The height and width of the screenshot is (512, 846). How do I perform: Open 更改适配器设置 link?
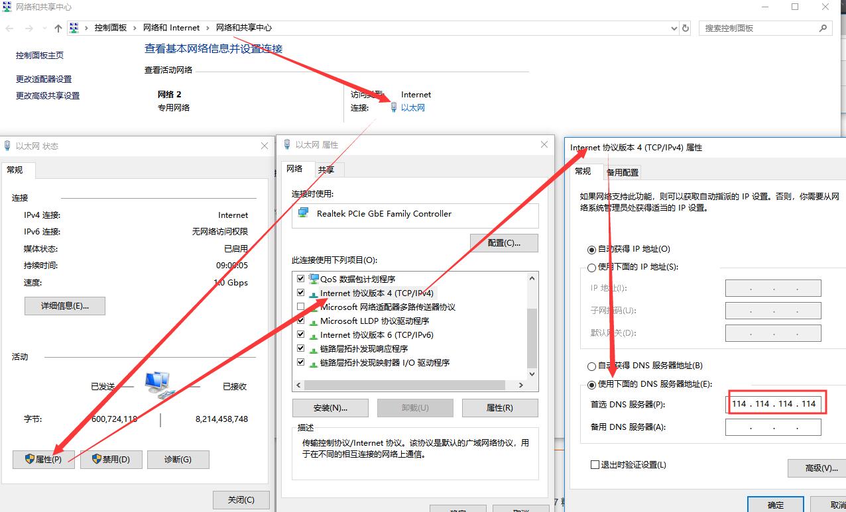tap(44, 79)
